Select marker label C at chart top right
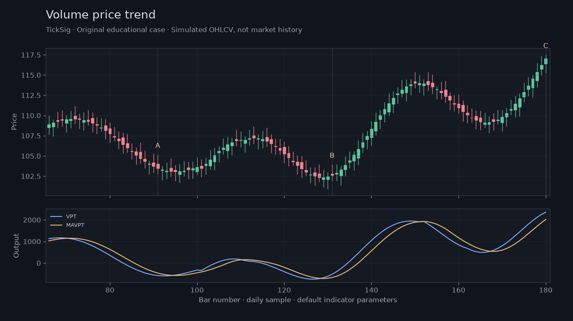 [x=545, y=46]
